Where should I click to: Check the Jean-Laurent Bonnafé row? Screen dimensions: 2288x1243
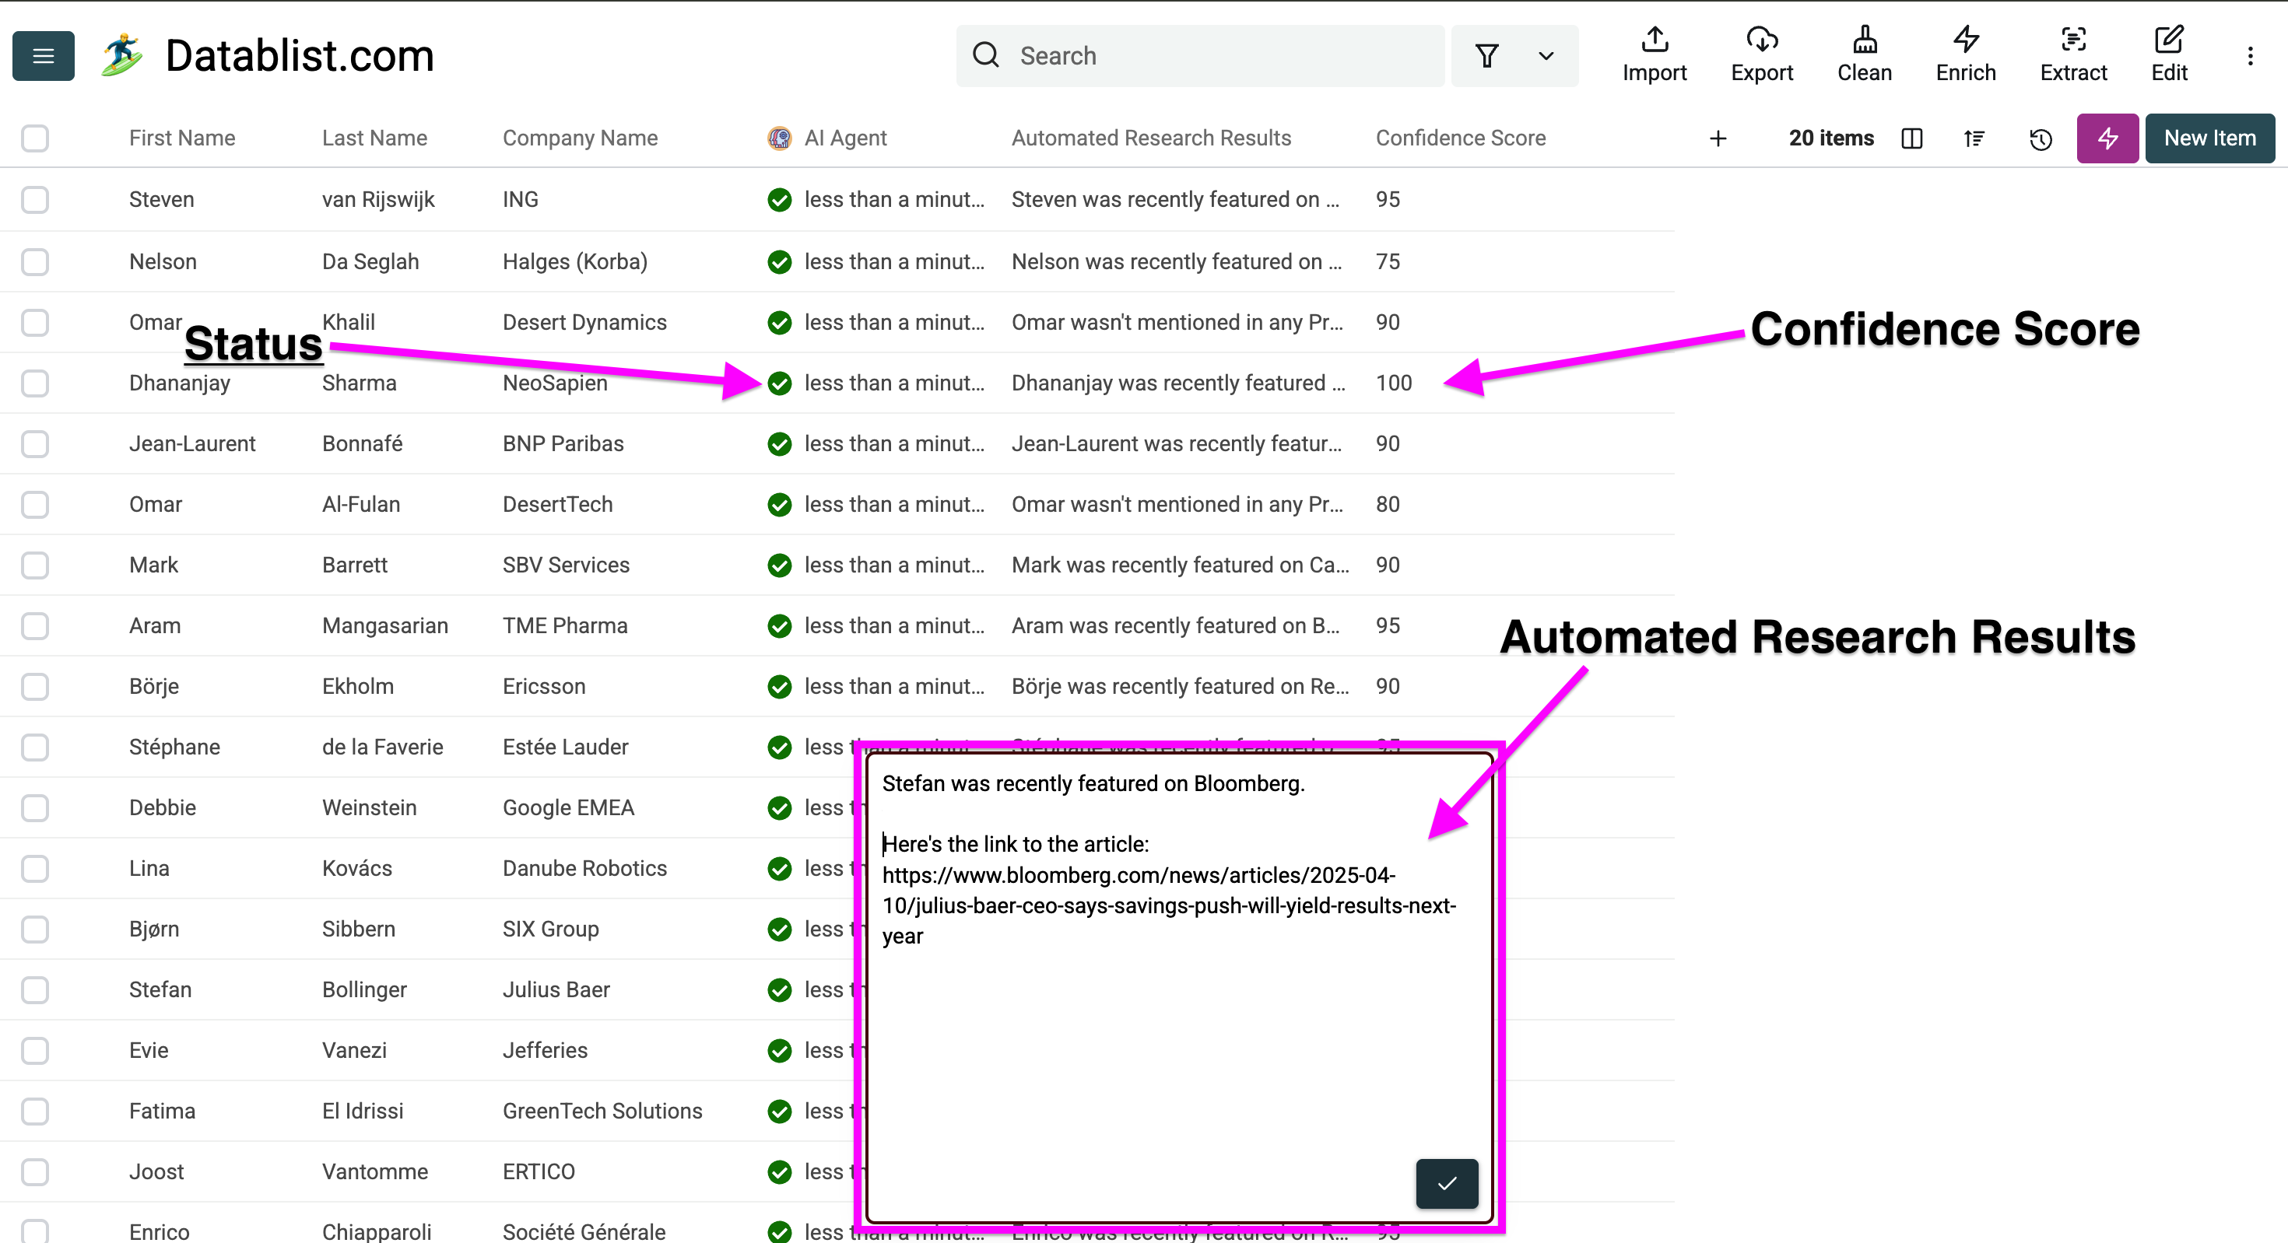pos(35,444)
